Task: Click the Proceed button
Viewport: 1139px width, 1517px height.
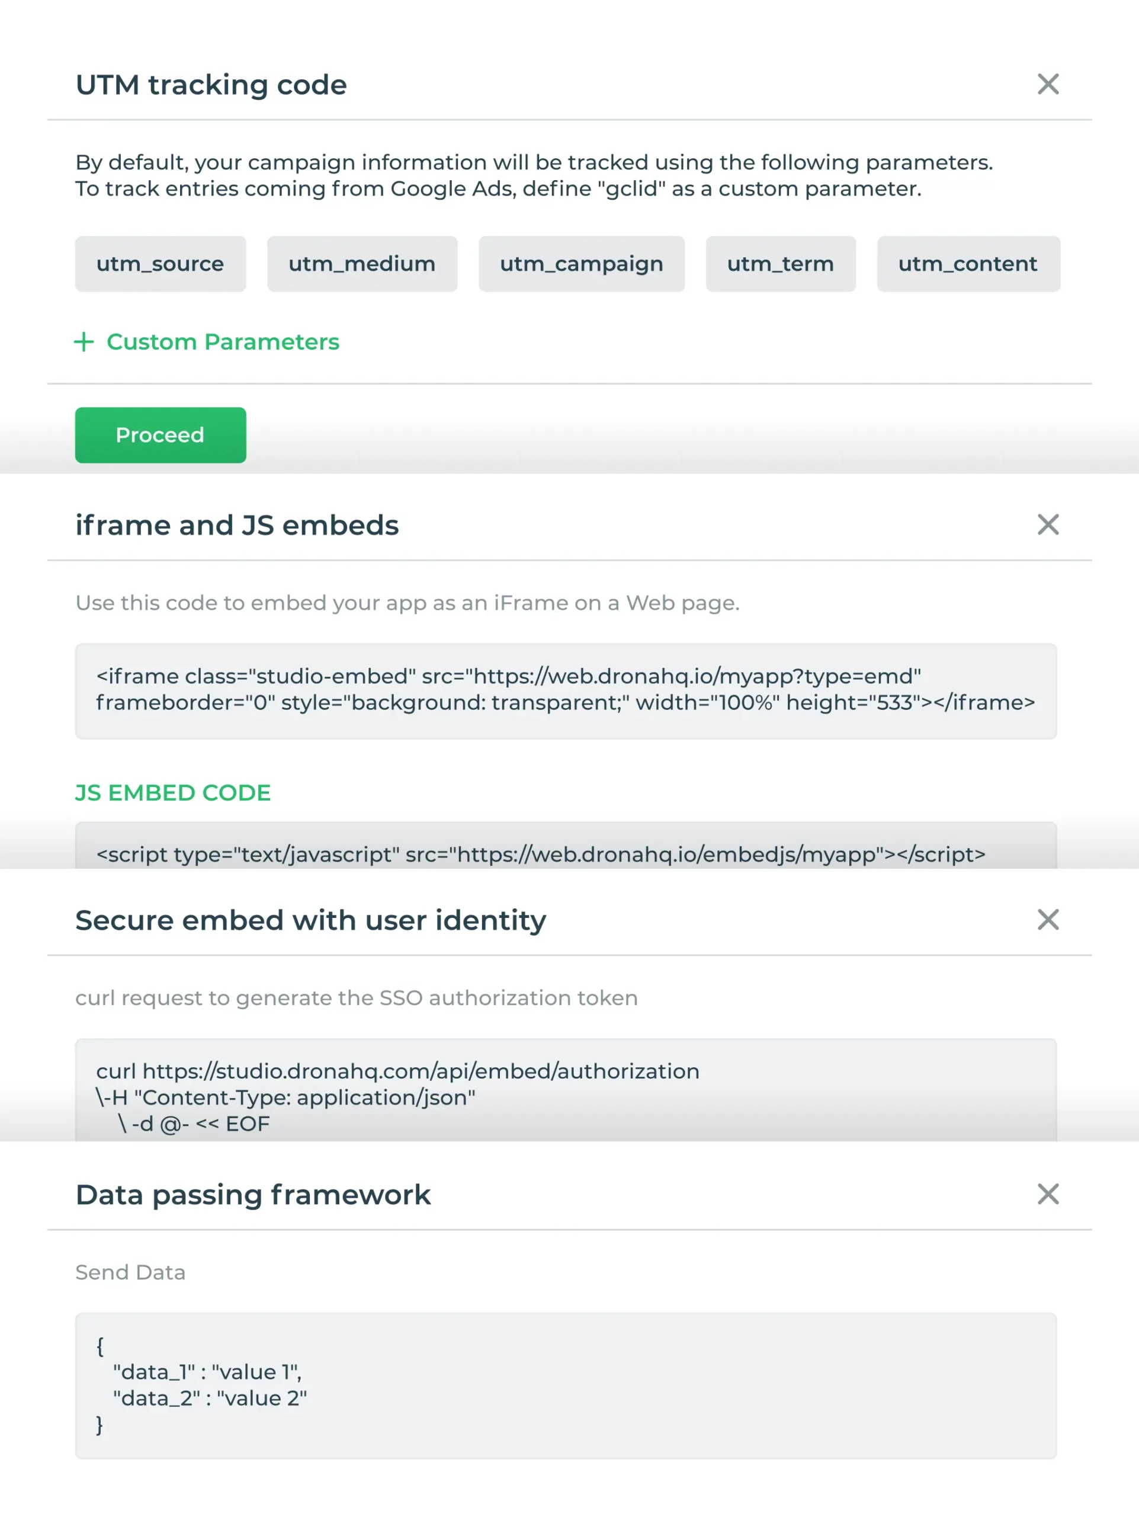Action: (x=161, y=434)
